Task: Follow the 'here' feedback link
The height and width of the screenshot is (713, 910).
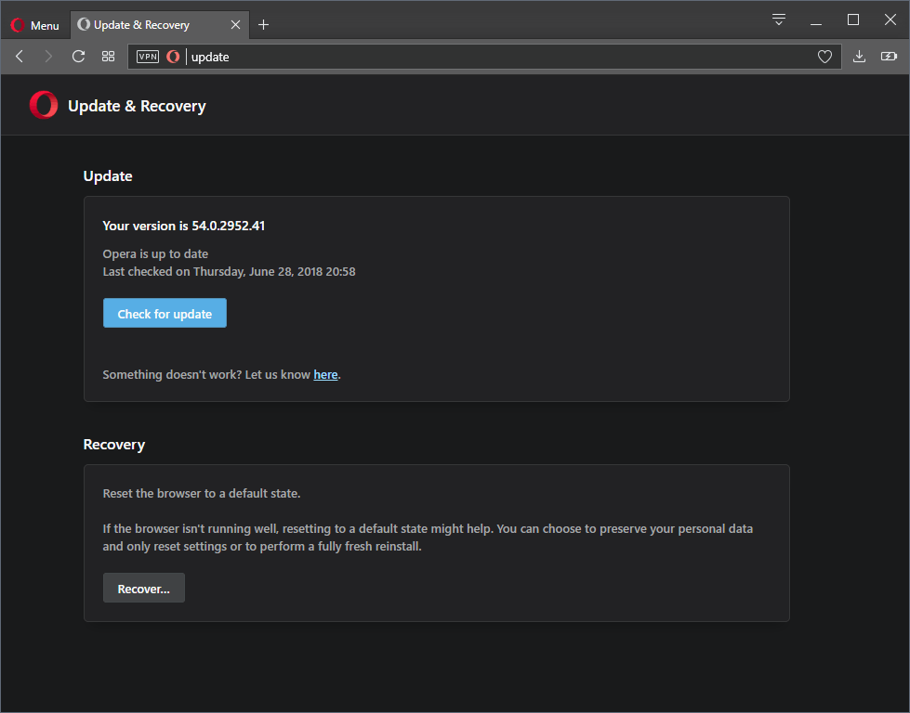Action: (325, 374)
